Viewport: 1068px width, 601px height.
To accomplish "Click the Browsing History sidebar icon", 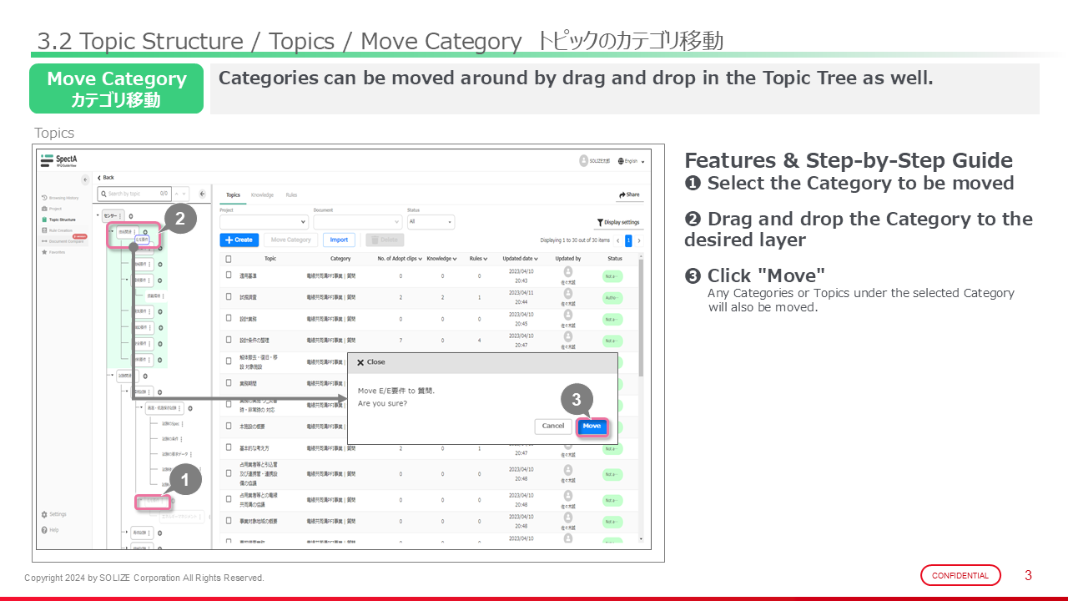I will [43, 198].
